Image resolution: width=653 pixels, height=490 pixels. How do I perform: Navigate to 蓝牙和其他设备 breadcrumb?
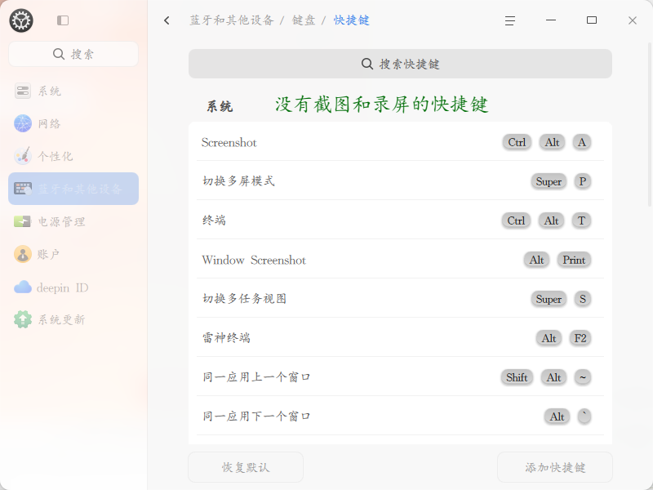click(232, 20)
